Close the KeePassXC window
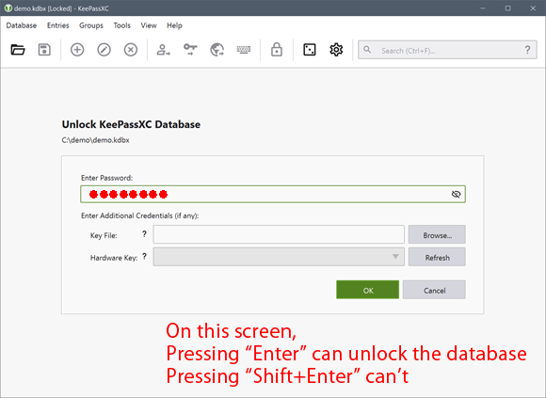The image size is (546, 398). pyautogui.click(x=533, y=8)
